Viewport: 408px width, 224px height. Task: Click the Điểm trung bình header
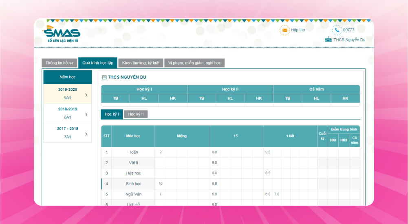pos(344,130)
